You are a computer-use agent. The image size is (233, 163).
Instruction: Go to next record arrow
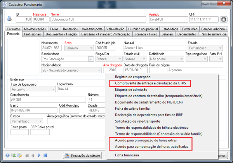tap(39, 155)
